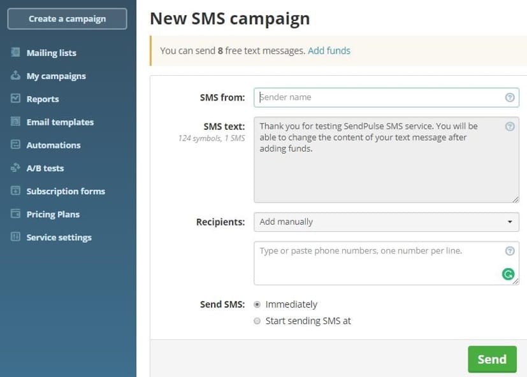
Task: Open Pricing Plans menu item
Action: tap(53, 215)
